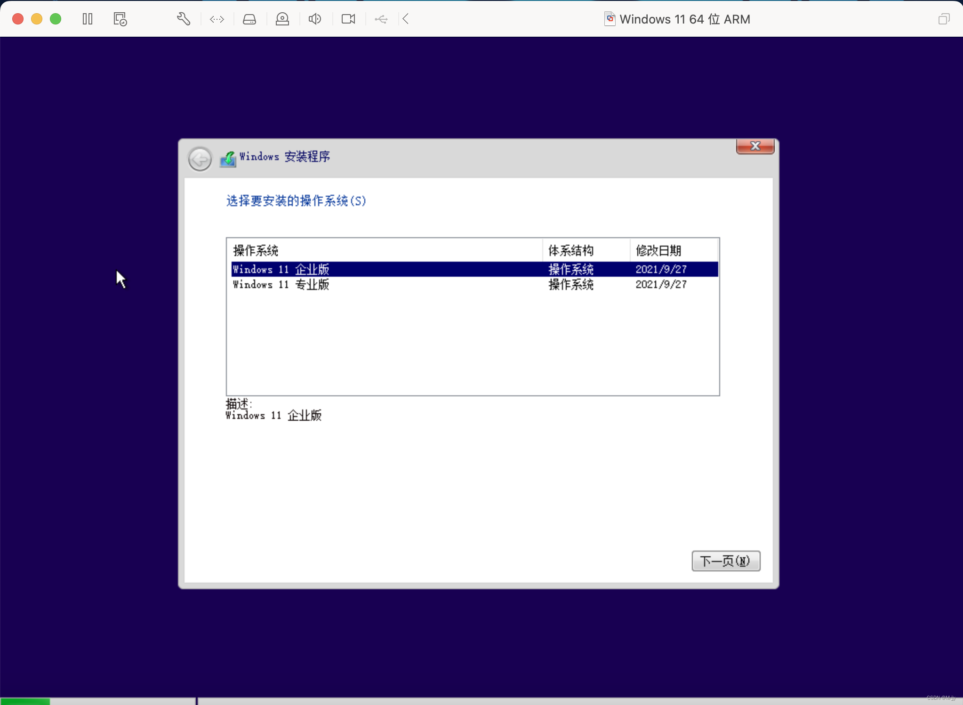Pause the virtual machine

point(88,19)
